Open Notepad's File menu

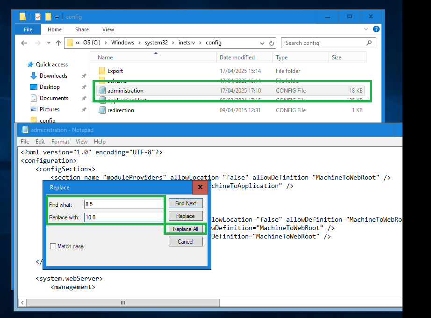[x=25, y=141]
